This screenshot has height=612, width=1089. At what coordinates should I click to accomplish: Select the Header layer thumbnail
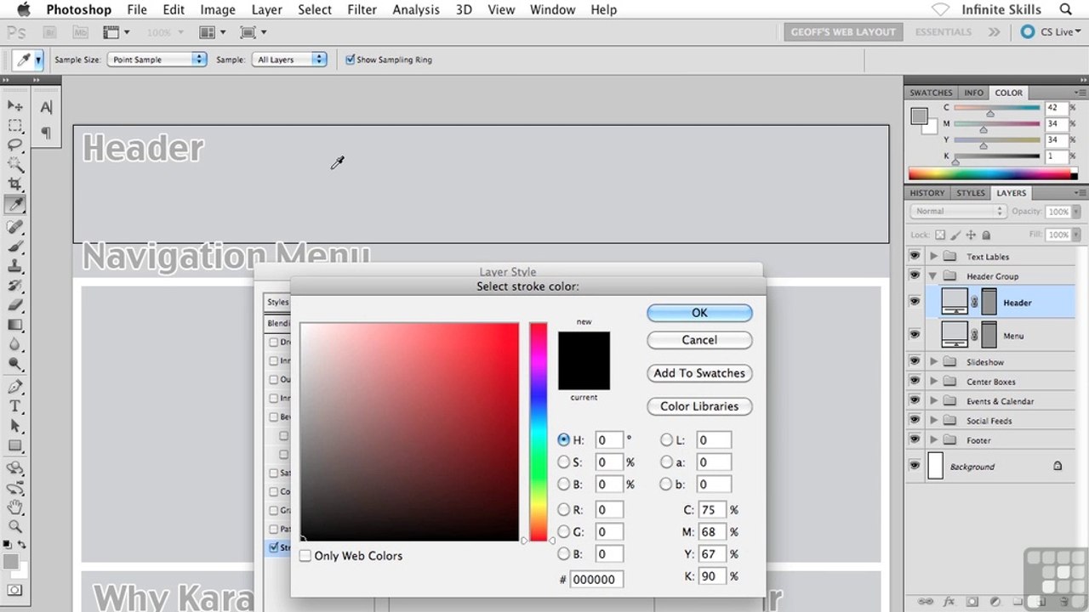tap(955, 302)
